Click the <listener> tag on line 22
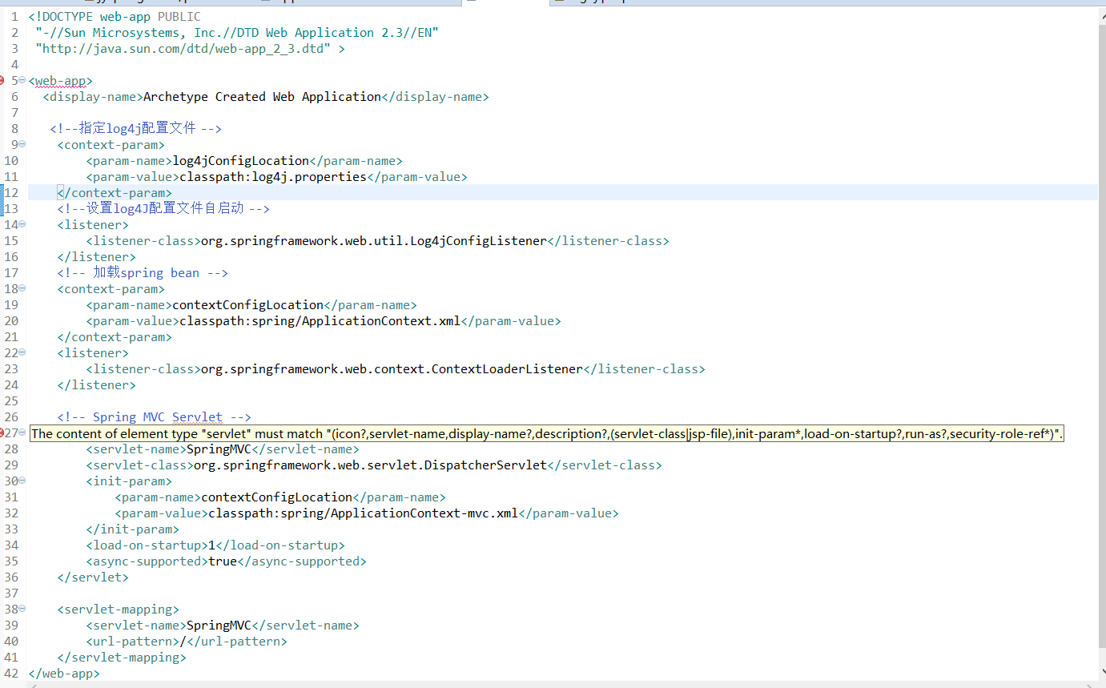This screenshot has width=1106, height=688. tap(93, 353)
